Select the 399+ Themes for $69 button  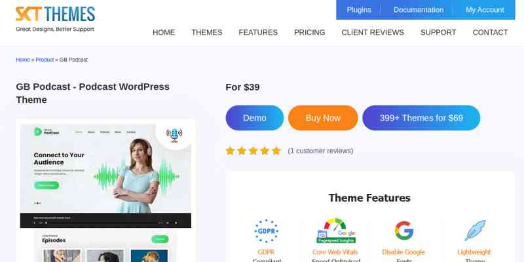click(421, 118)
